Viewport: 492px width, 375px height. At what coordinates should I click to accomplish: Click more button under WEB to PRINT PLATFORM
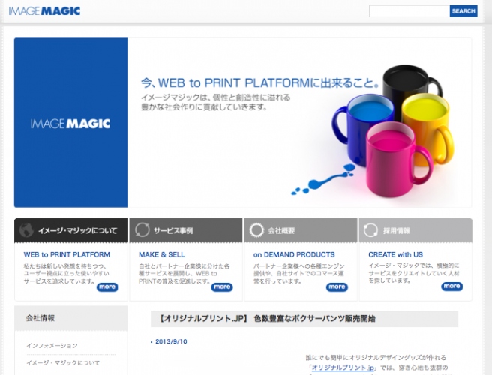[x=107, y=286]
